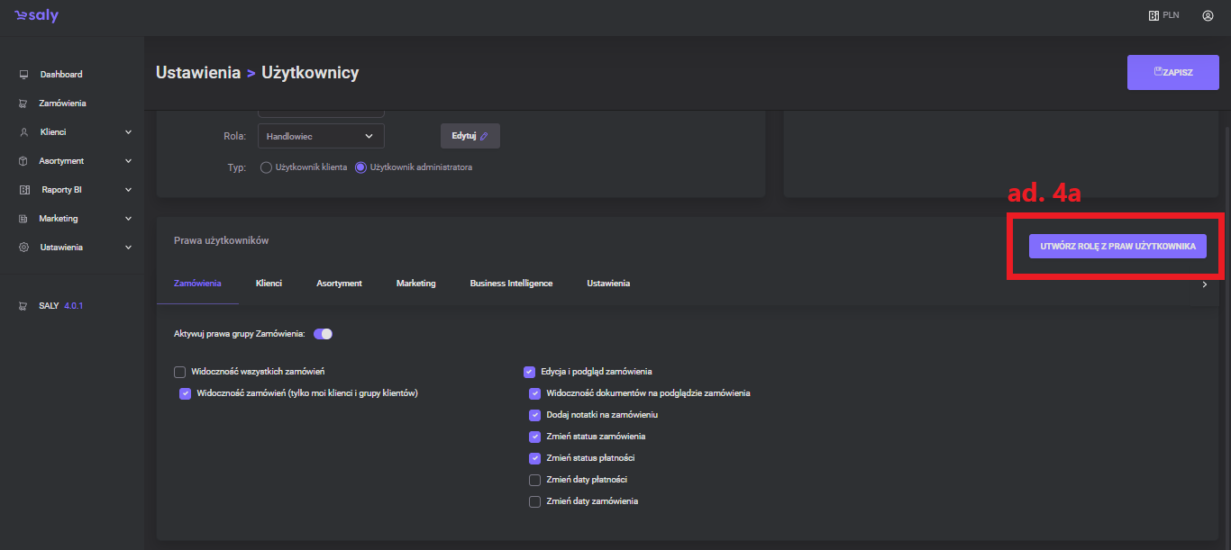Click the Ustawienia gear icon
The height and width of the screenshot is (550, 1231).
[24, 248]
